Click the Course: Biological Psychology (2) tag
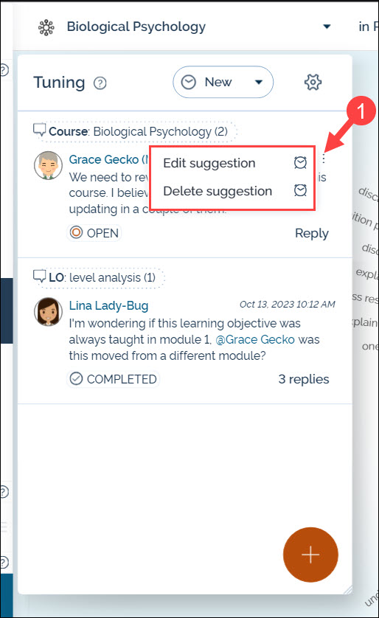Image resolution: width=379 pixels, height=618 pixels. [x=134, y=131]
